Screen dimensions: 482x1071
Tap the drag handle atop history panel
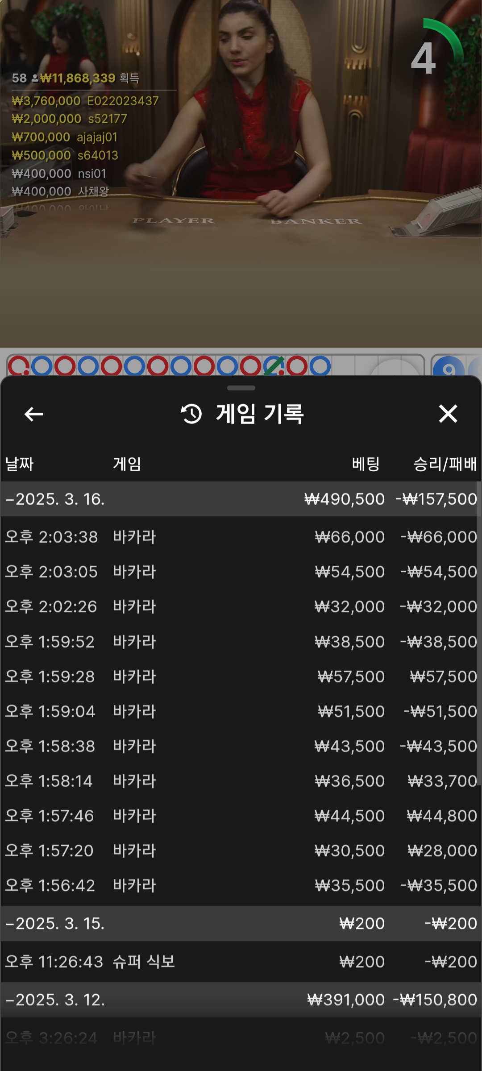pos(241,388)
